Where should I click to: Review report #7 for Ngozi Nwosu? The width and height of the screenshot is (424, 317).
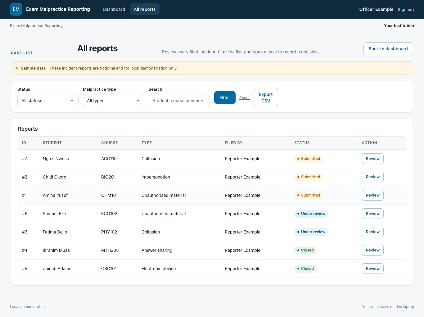[372, 159]
